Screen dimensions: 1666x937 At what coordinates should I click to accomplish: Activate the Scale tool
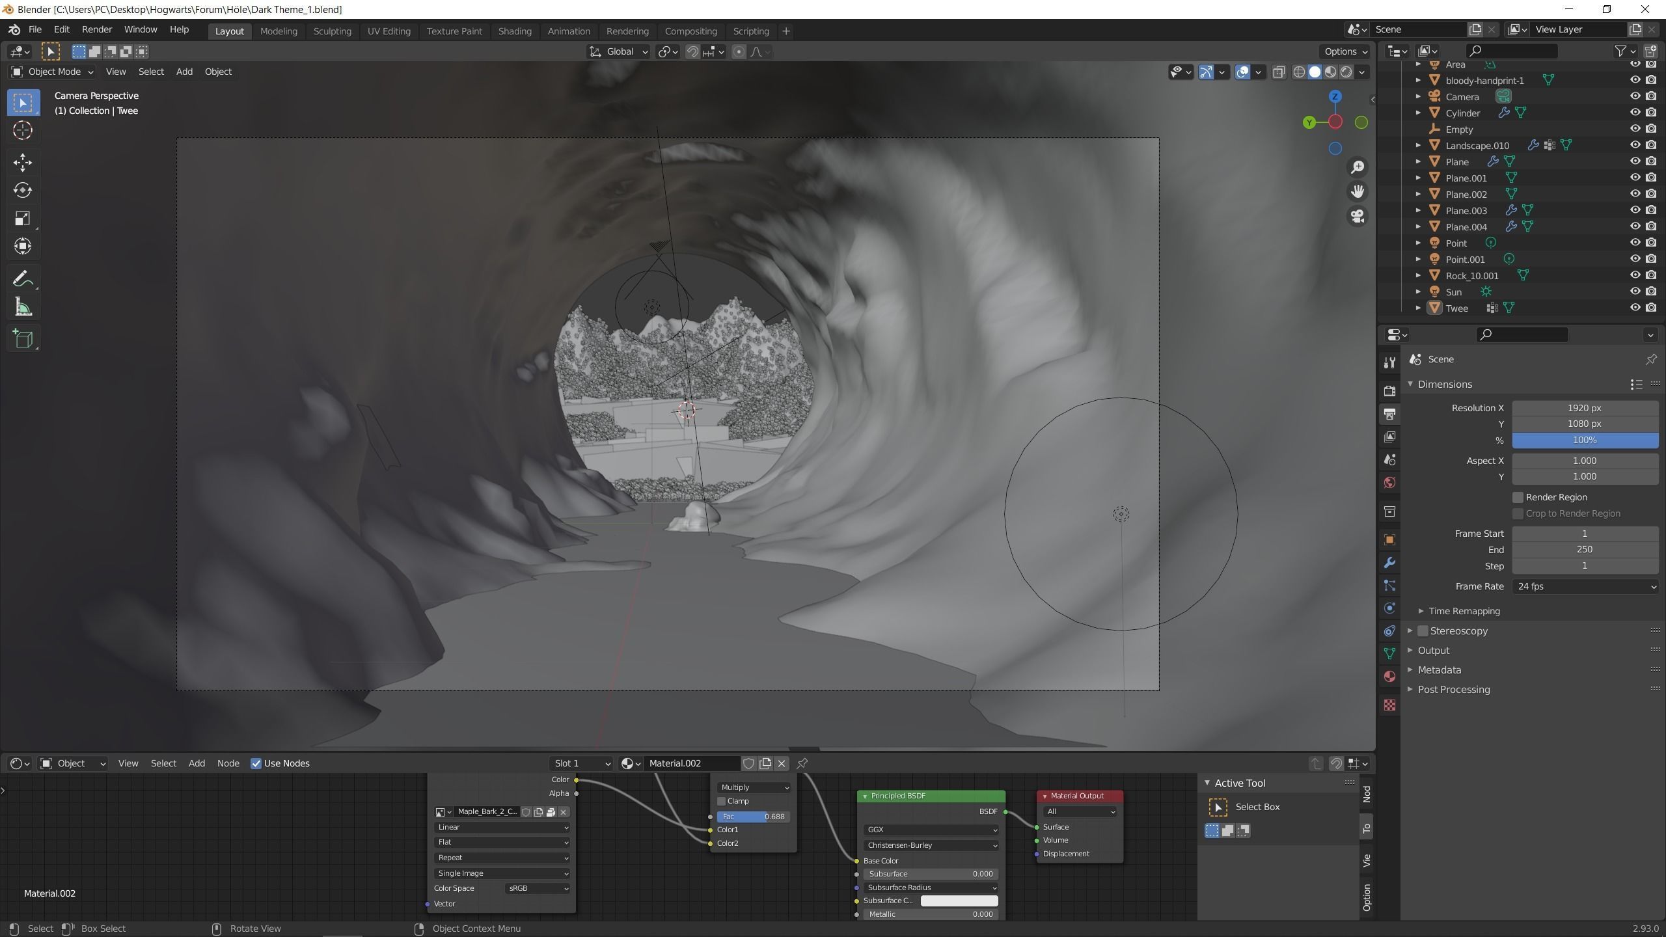click(x=23, y=218)
